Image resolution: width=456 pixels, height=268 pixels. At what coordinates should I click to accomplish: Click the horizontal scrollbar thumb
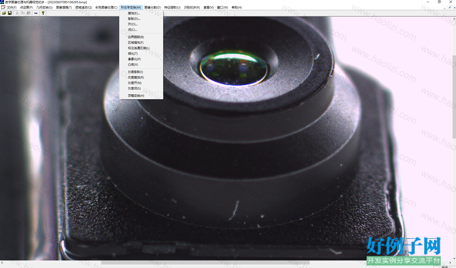click(205, 263)
